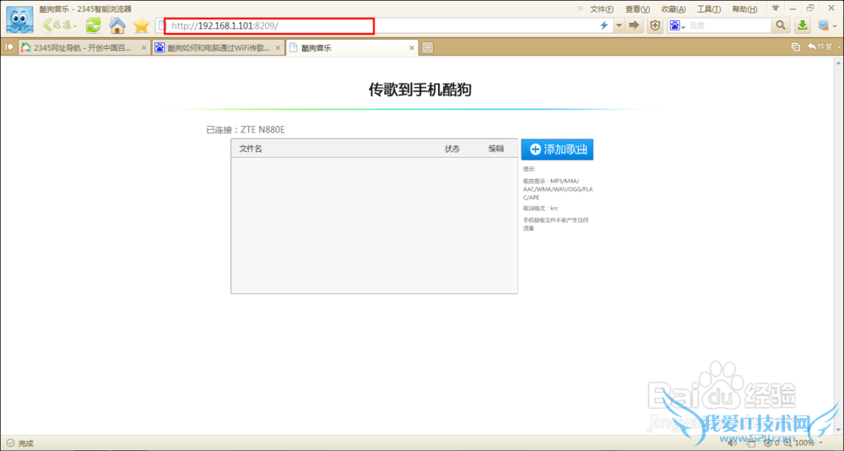844x451 pixels.
Task: Close the 酷狗音乐 tab
Action: (412, 48)
